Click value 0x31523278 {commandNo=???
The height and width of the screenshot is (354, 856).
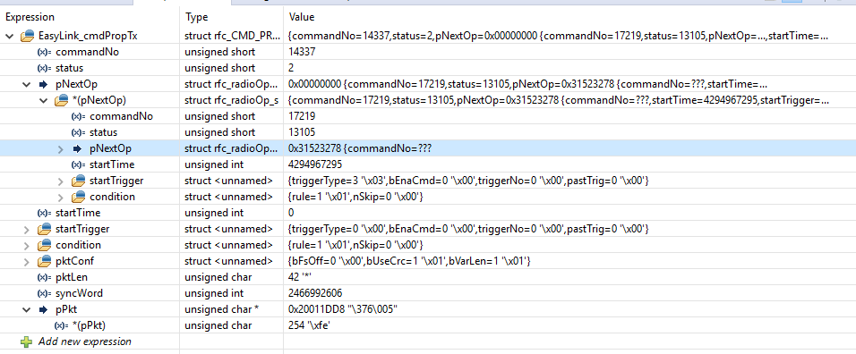pyautogui.click(x=360, y=148)
